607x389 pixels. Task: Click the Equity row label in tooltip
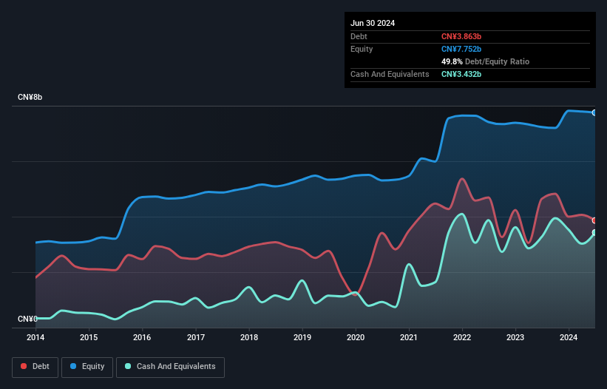(362, 49)
